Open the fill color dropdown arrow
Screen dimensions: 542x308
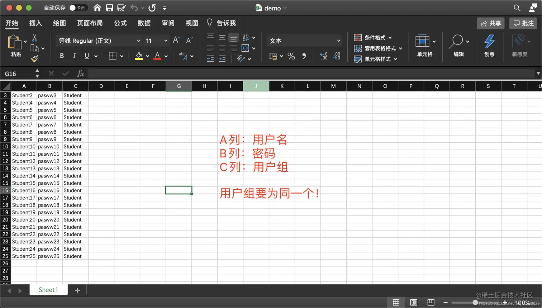tap(147, 56)
